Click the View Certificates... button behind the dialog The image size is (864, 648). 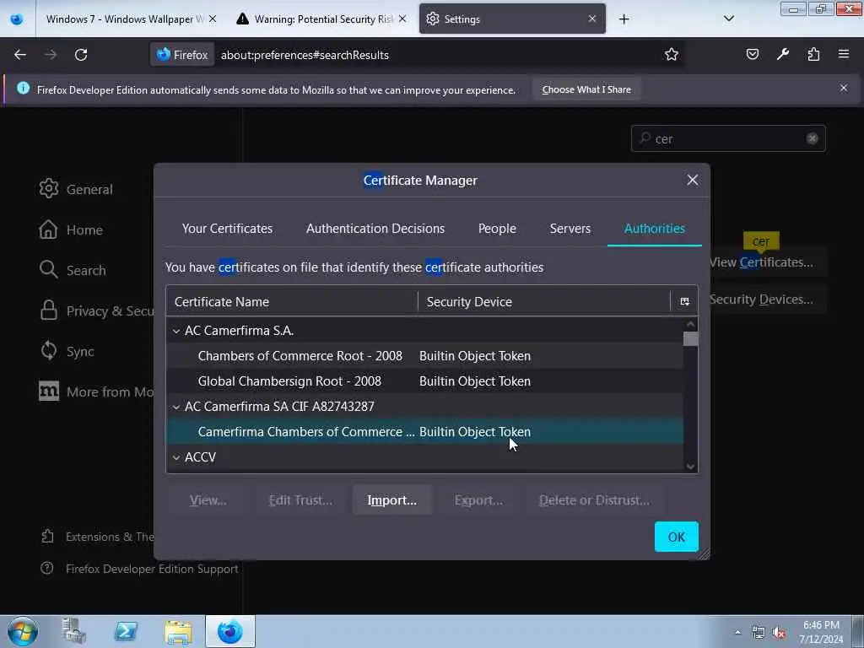pyautogui.click(x=768, y=262)
